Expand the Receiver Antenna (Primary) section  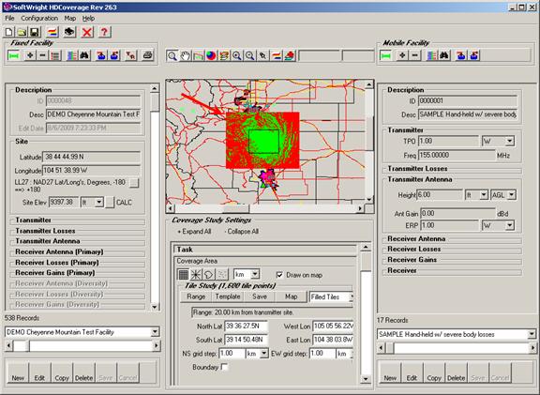(x=59, y=251)
